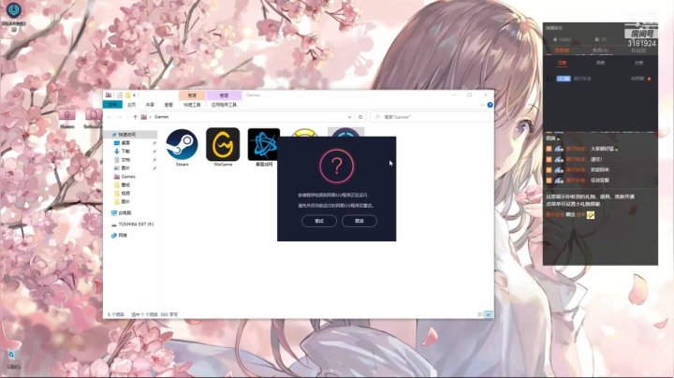Click the 重试 (retry) button in the dialog
This screenshot has height=378, width=674.
[x=319, y=221]
